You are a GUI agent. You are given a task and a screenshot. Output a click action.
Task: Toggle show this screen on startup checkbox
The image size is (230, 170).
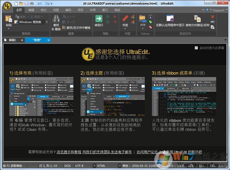pos(196,48)
